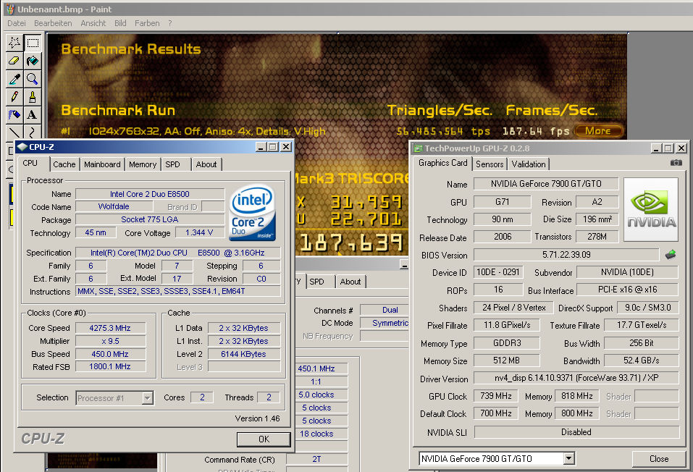Click the Paint application icon in title bar
Screen dimensions: 693x472
click(9, 9)
